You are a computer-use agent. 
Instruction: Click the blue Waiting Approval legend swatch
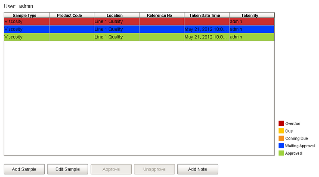281,146
